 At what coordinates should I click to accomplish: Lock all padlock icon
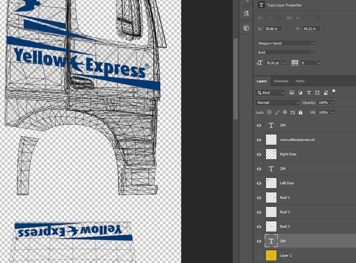300,112
